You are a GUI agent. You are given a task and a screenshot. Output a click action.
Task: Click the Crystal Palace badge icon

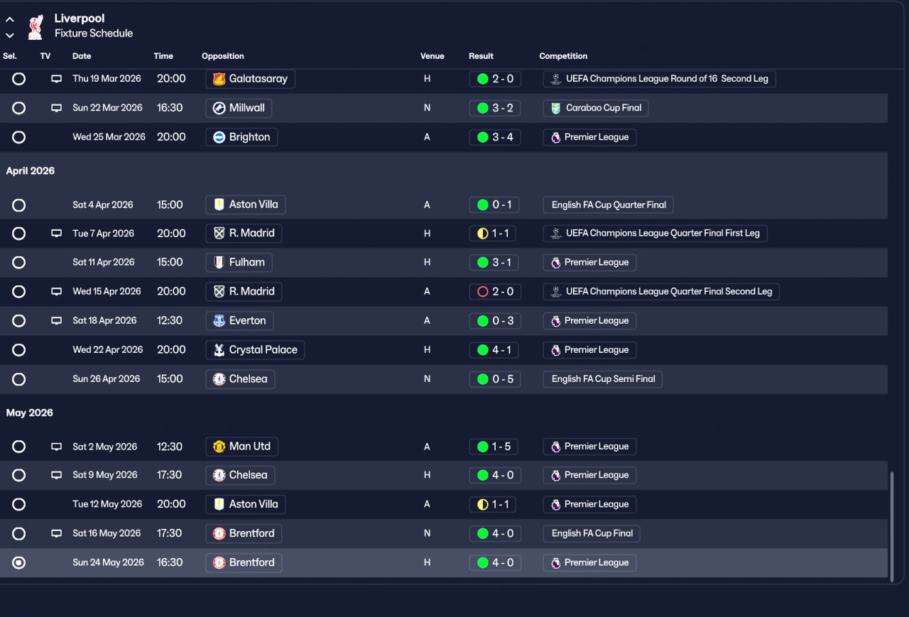(219, 350)
